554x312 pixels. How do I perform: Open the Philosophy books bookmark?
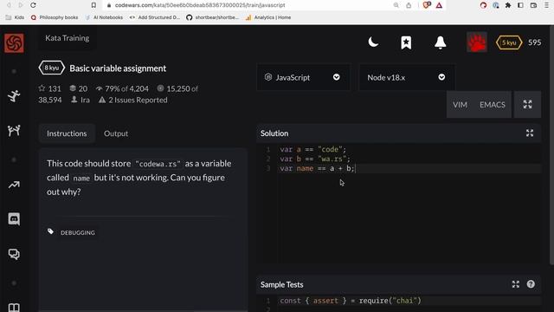click(x=55, y=17)
